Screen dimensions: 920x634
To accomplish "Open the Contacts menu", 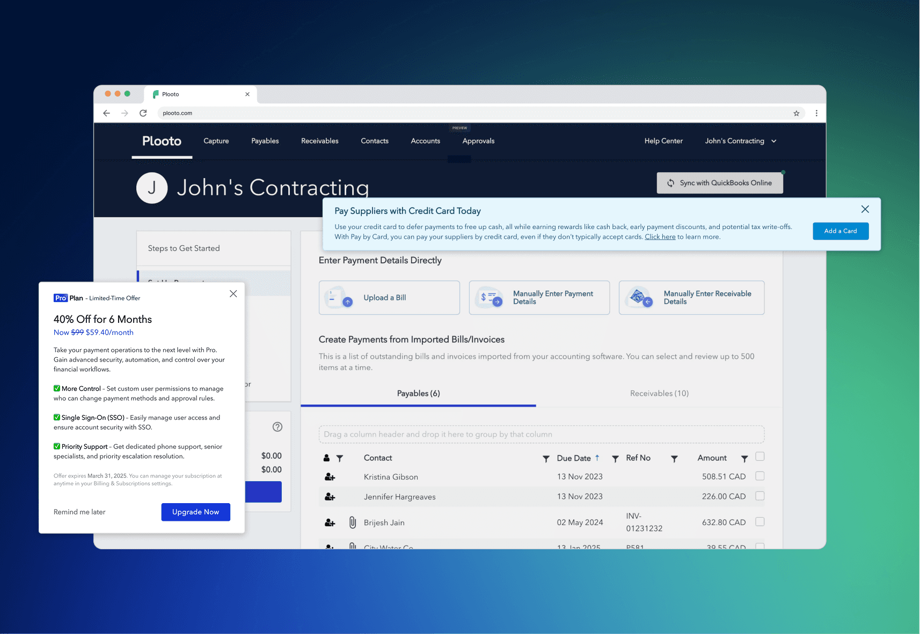I will click(375, 141).
